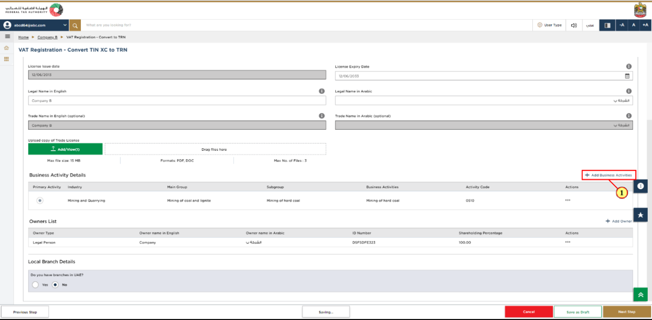Reset font size with A

pyautogui.click(x=633, y=25)
